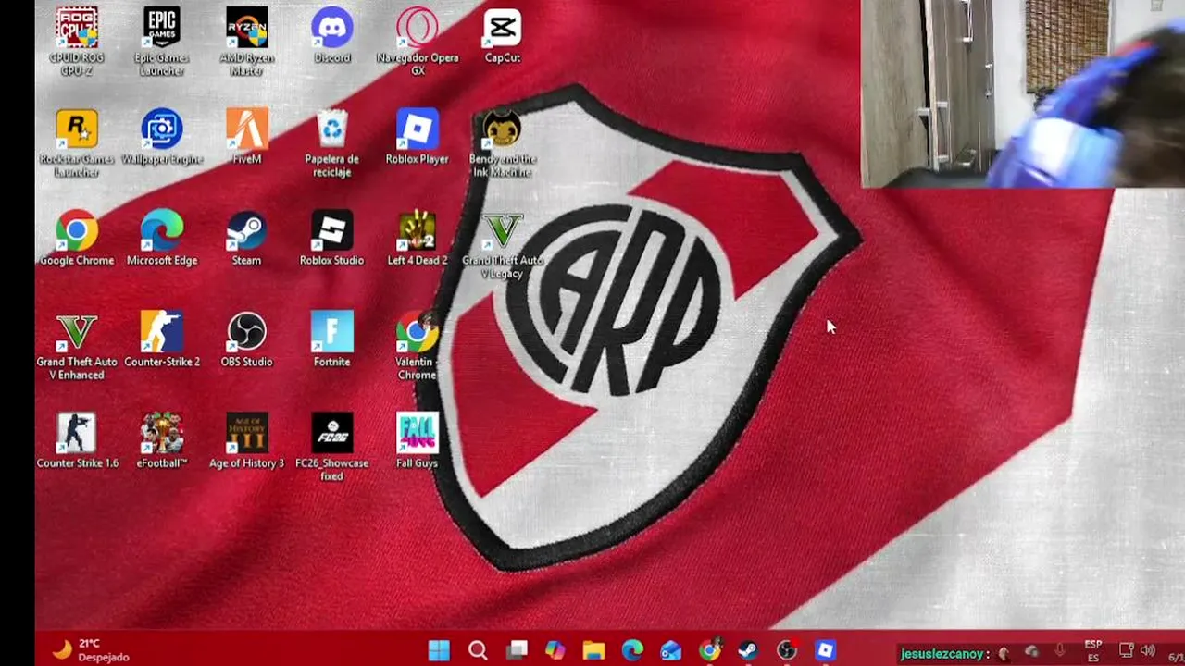Open Google Chrome desktop shortcut

tap(77, 239)
